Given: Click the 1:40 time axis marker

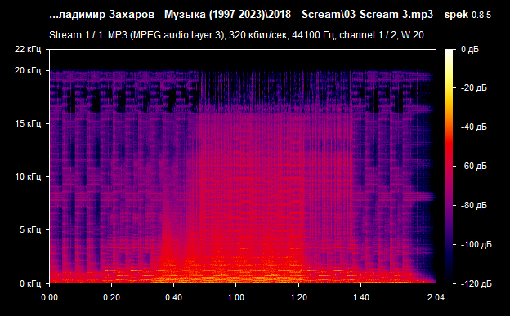Looking at the screenshot, I should click(360, 297).
